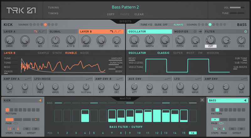Image resolution: width=251 pixels, height=138 pixels.
Task: Open the Bass AMP ENV curve icon
Action: [244, 79]
